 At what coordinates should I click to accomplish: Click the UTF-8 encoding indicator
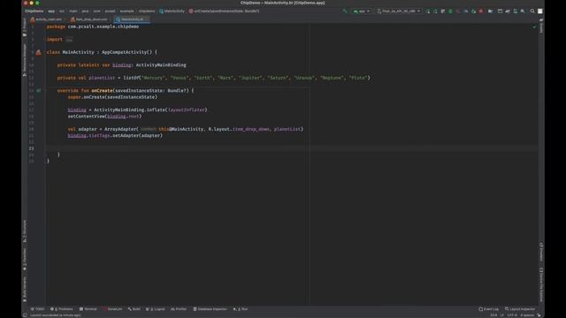coord(512,315)
